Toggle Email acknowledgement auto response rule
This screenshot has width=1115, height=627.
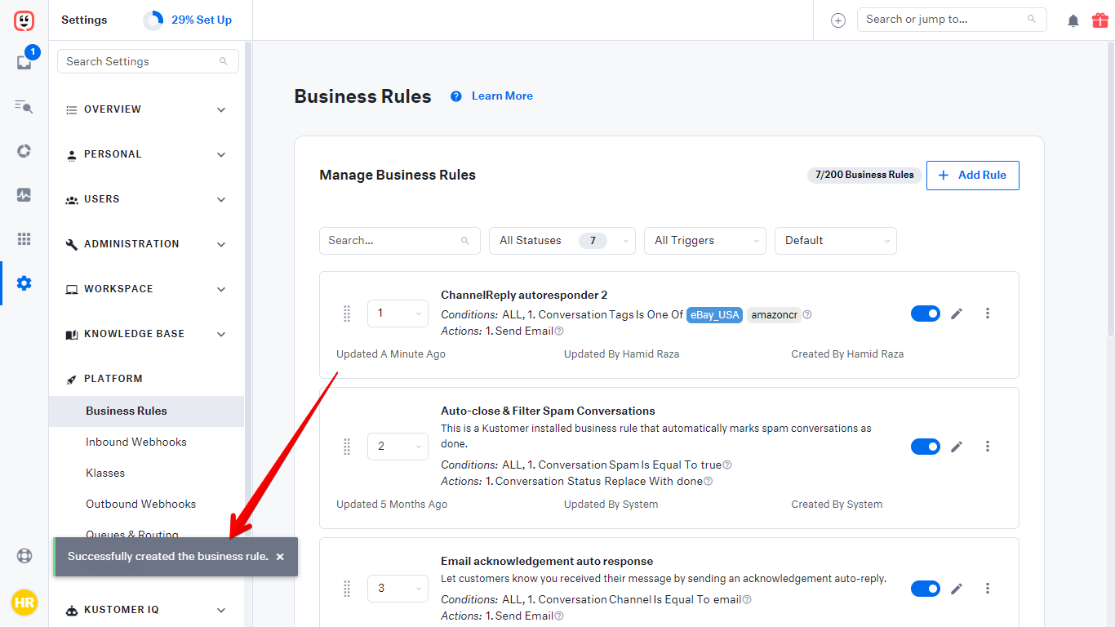pos(926,589)
